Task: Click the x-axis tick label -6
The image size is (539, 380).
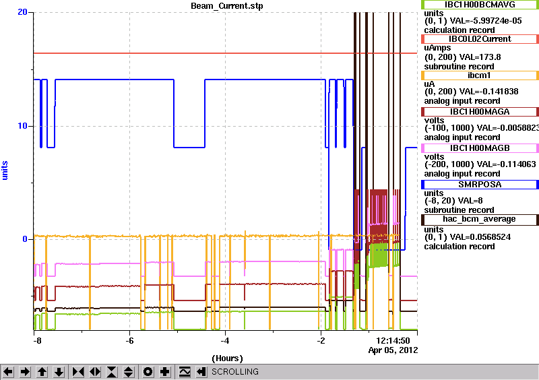Action: (x=129, y=341)
